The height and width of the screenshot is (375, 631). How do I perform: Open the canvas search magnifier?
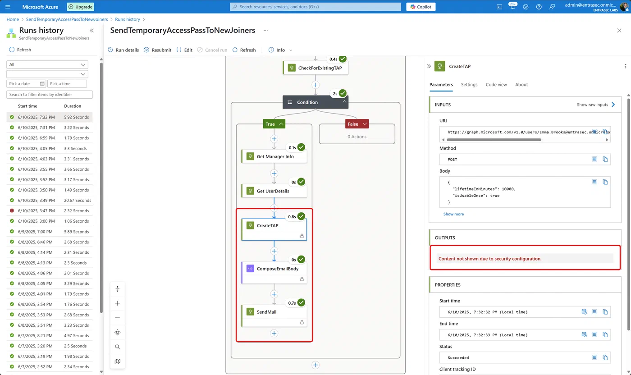point(118,347)
